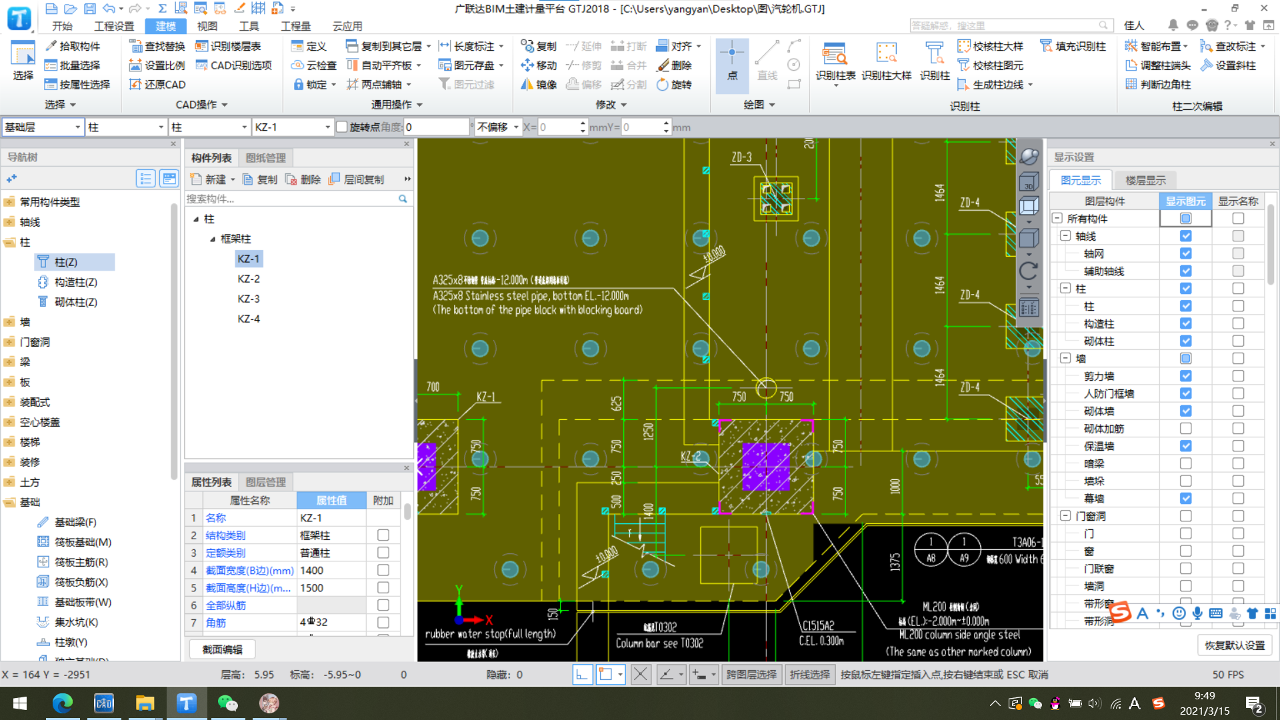Click the 删除 delete tool in ribbon
This screenshot has height=720, width=1280.
click(x=674, y=65)
